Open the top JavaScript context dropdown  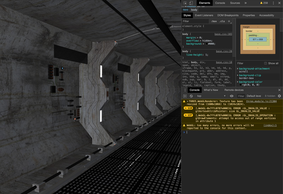[211, 96]
